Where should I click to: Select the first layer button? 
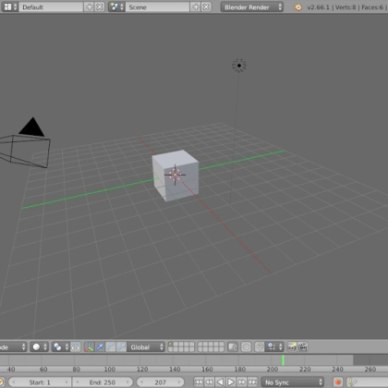coord(171,345)
